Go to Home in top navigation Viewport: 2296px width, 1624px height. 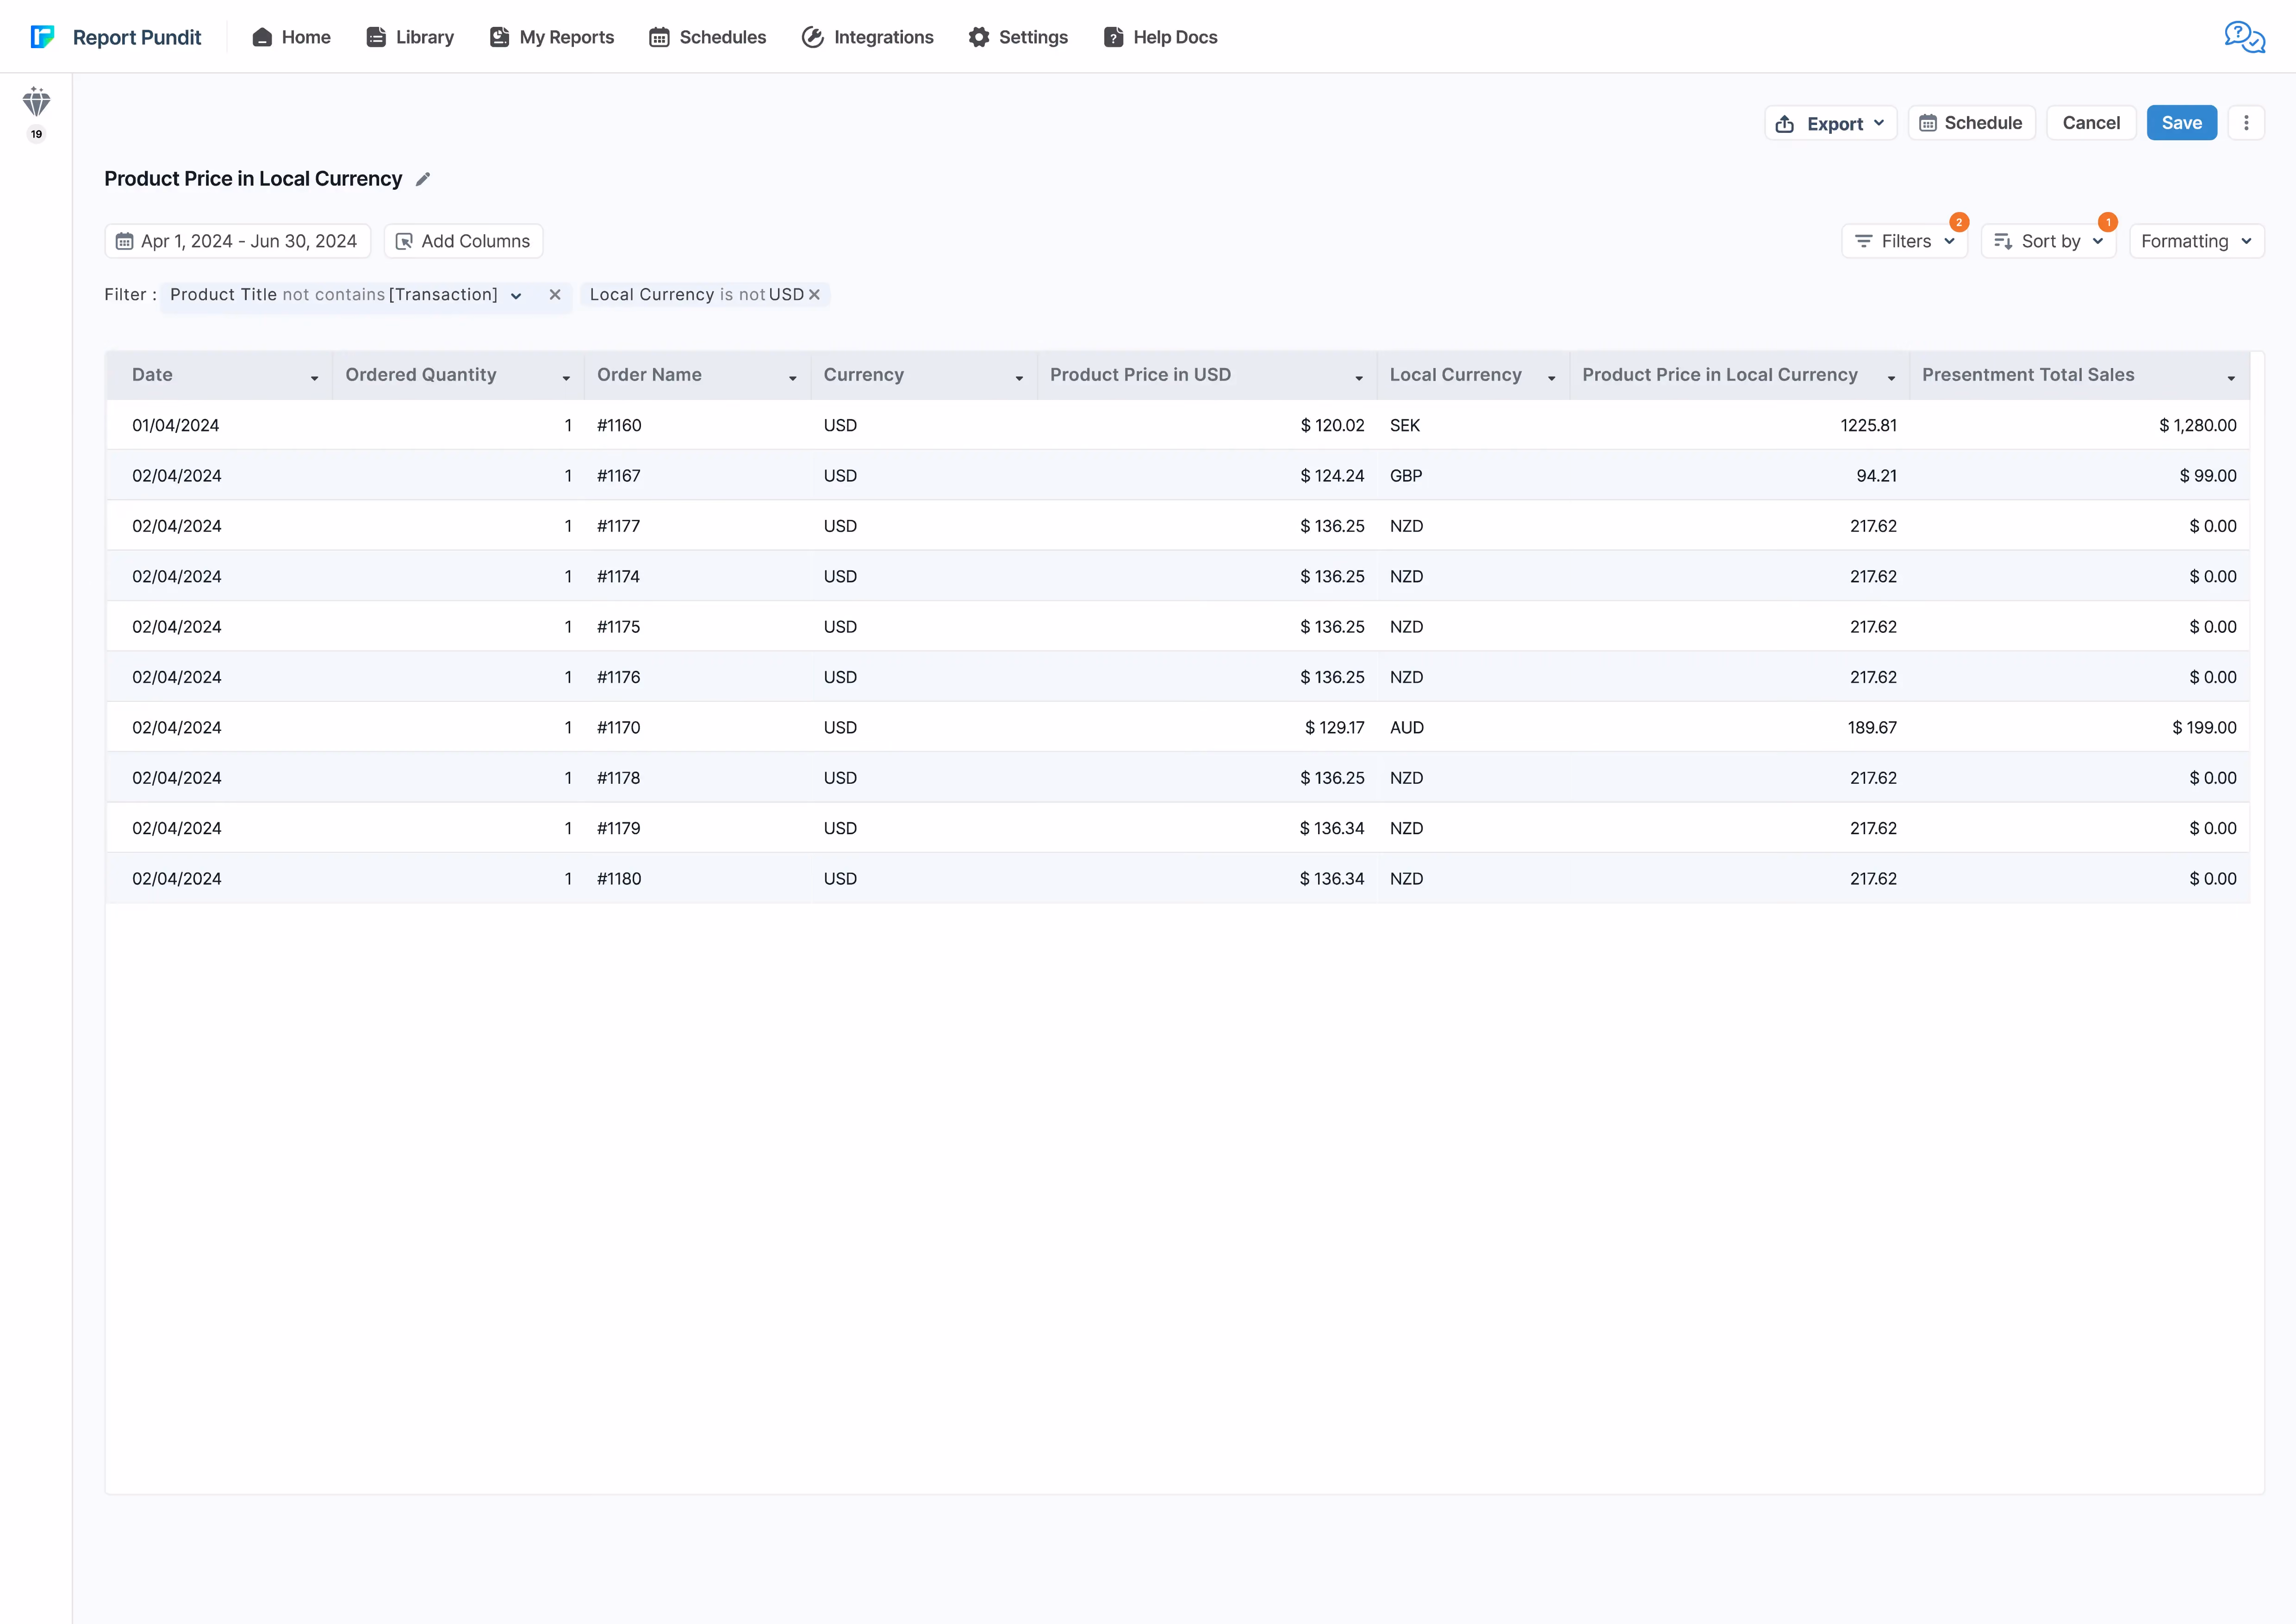point(291,37)
